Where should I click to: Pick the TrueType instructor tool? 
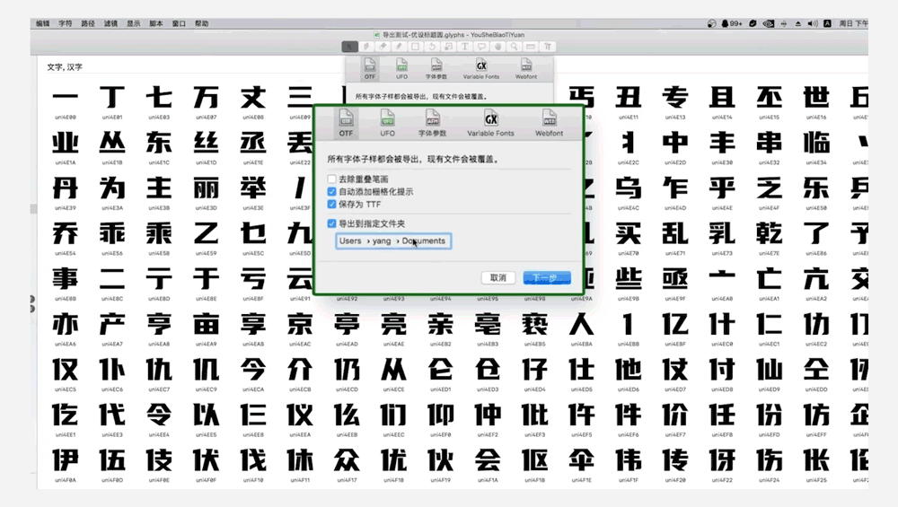point(548,47)
